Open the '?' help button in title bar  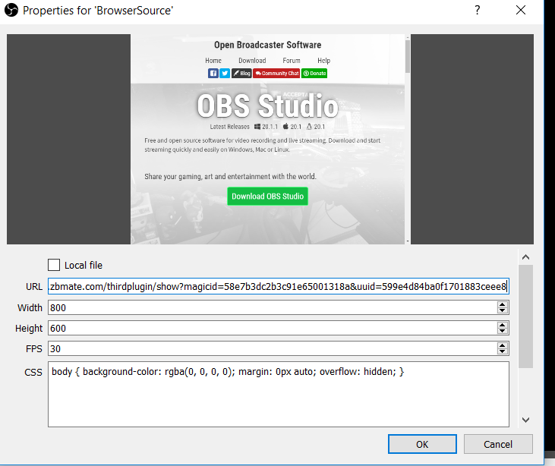click(x=478, y=10)
